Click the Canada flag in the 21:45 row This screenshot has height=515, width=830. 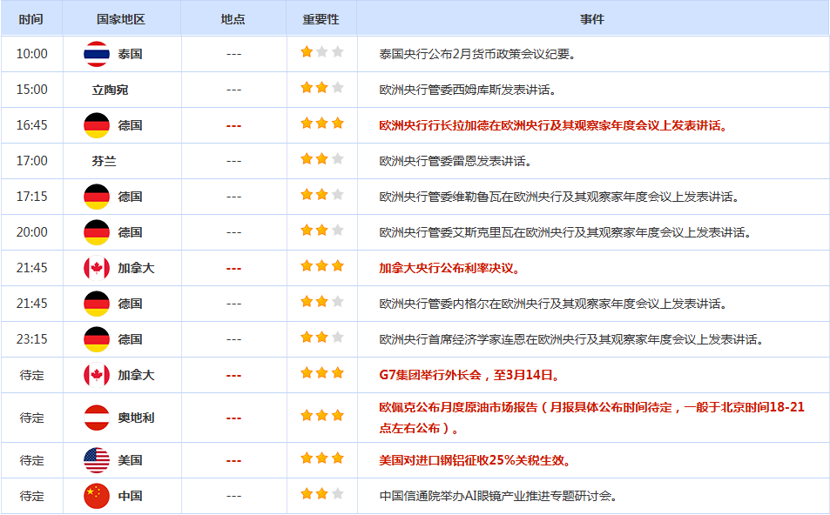coord(96,268)
